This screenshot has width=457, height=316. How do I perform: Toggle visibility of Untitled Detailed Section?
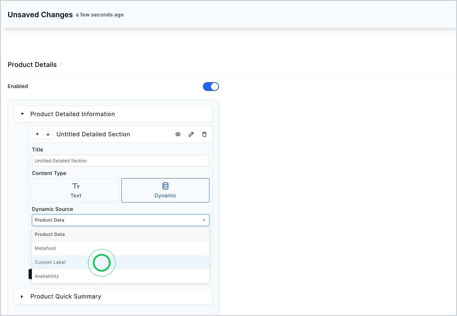click(178, 134)
